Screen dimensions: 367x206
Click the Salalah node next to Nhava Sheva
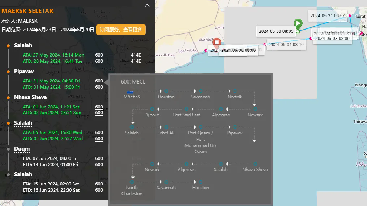pyautogui.click(x=221, y=164)
